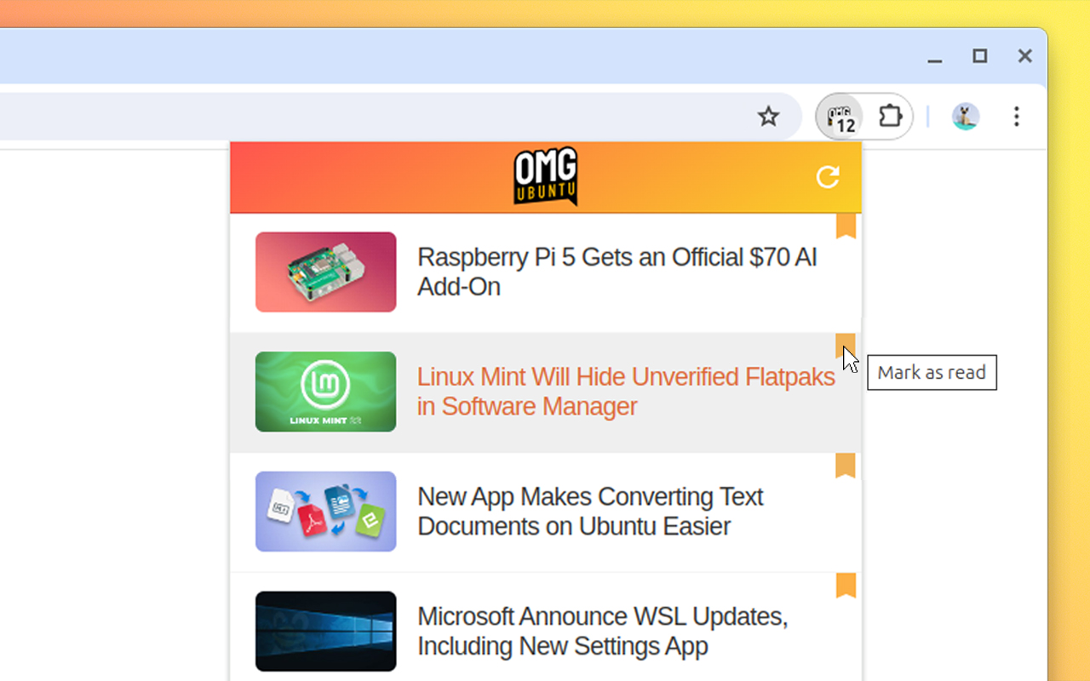This screenshot has height=681, width=1090.
Task: Refresh the OMG Ubuntu article feed
Action: [x=827, y=178]
